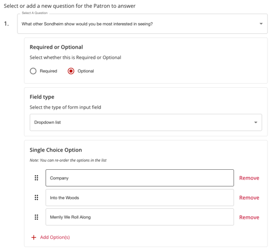The height and width of the screenshot is (249, 273).
Task: Remove the Company option
Action: pyautogui.click(x=249, y=178)
